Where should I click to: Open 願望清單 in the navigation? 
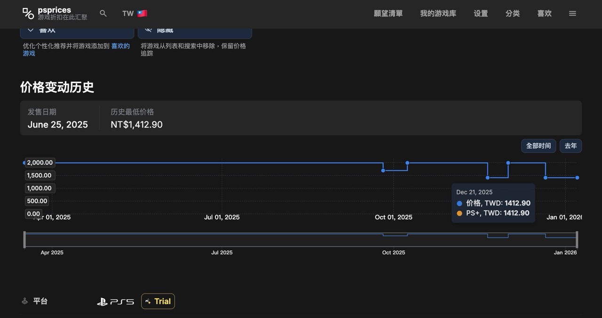point(388,14)
